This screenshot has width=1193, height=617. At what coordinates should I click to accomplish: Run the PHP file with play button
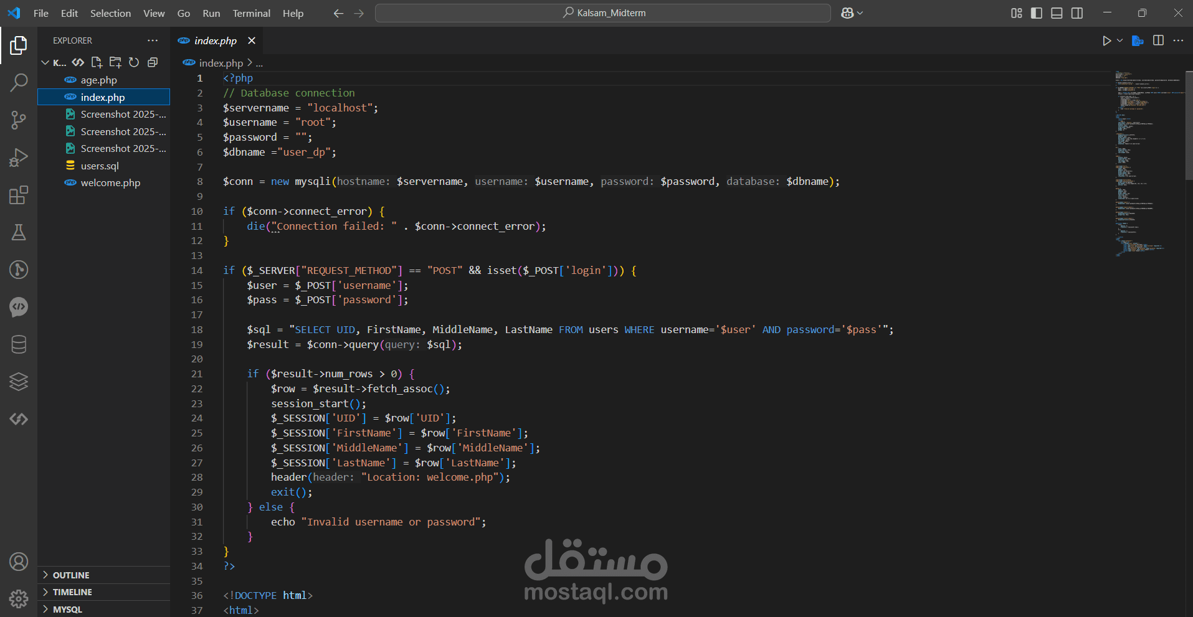[x=1106, y=40]
